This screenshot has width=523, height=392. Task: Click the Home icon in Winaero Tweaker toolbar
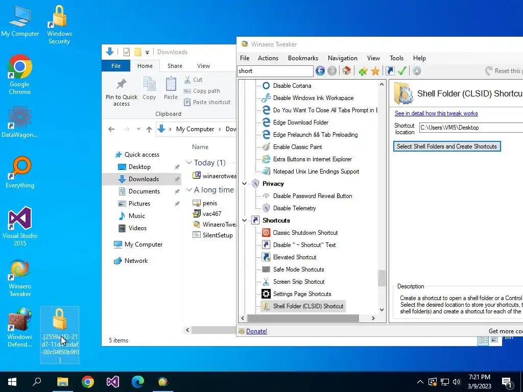(x=347, y=70)
